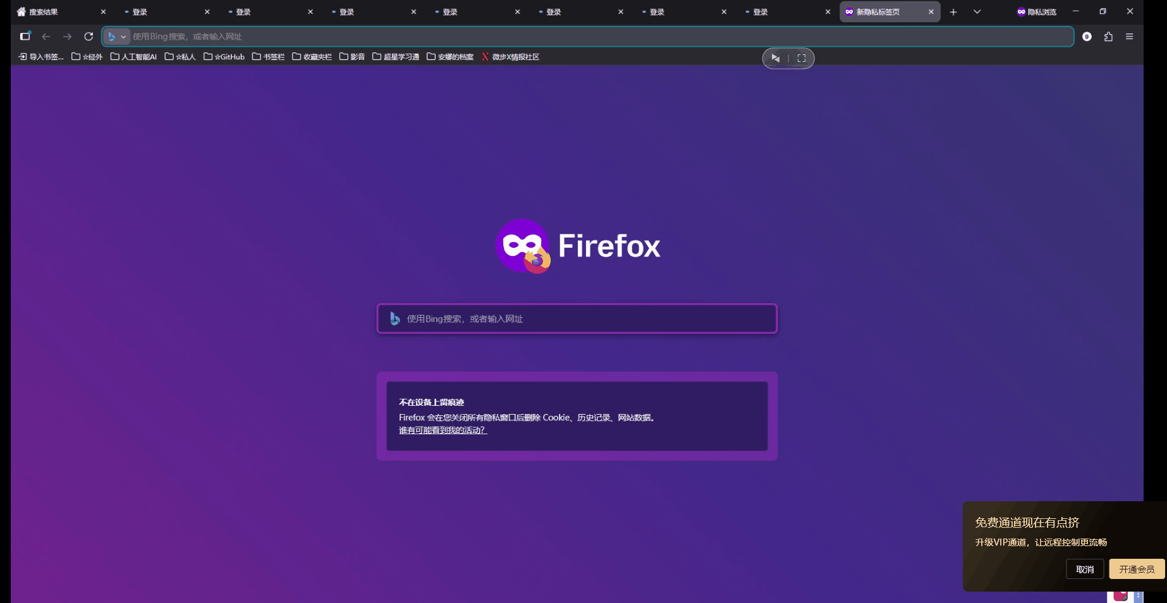
Task: Click the 不在设备上留痕迹 heading text
Action: pyautogui.click(x=431, y=402)
